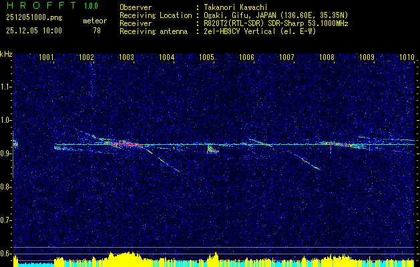Click the receiving location Ogaki, Gifu, JAPAN
Image resolution: width=420 pixels, height=267 pixels.
(242, 16)
